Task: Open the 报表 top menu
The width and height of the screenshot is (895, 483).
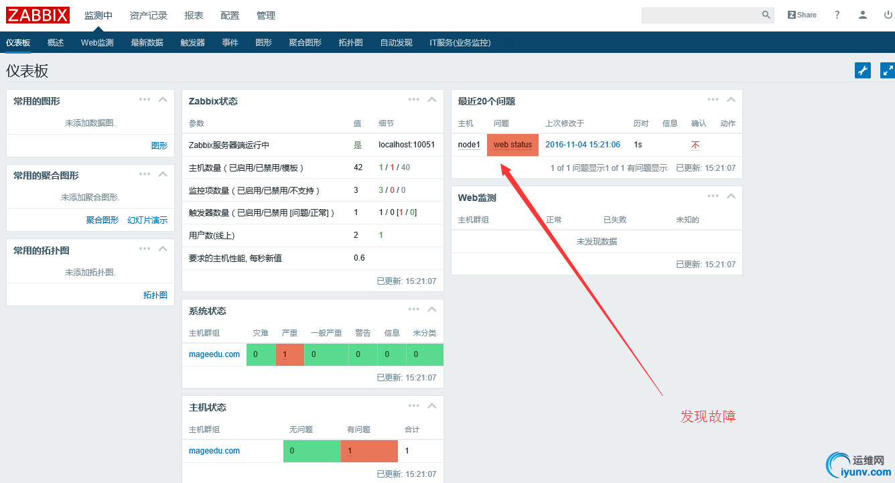Action: [x=194, y=15]
